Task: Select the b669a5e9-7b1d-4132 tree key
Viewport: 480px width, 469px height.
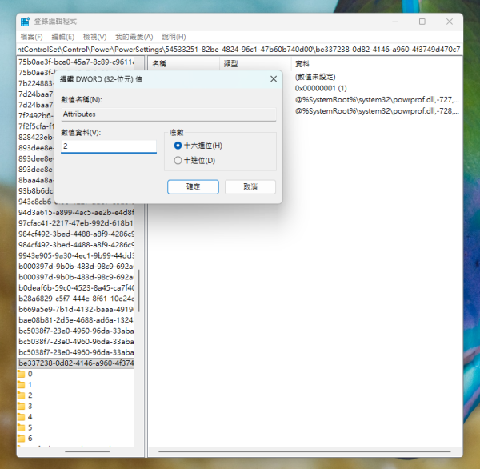Action: click(76, 309)
